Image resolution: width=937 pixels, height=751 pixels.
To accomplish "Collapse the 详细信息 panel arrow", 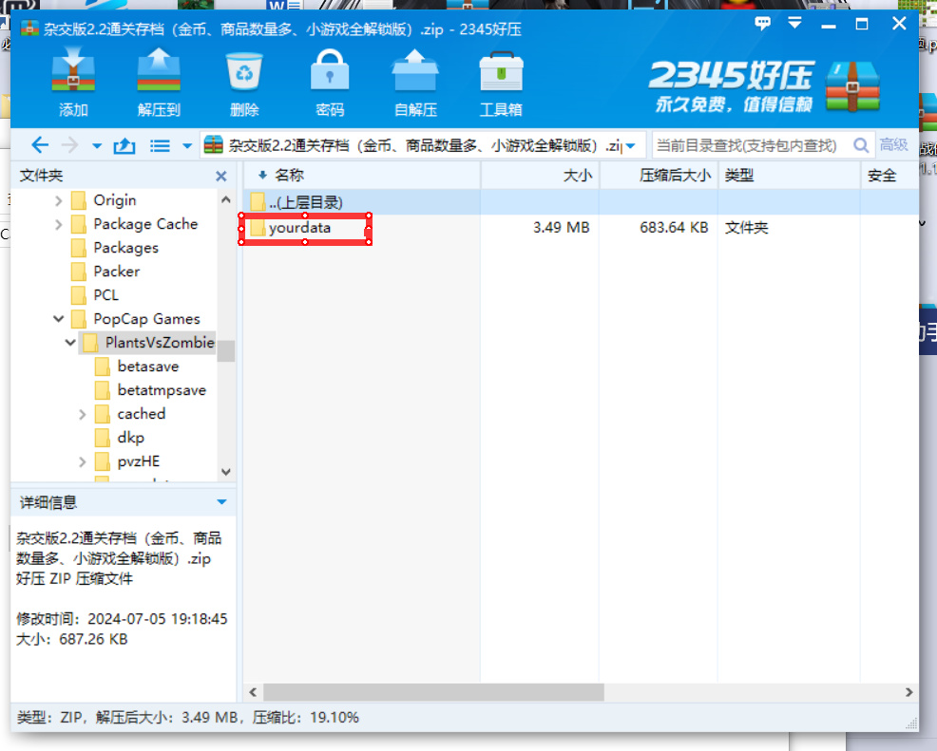I will tap(222, 502).
